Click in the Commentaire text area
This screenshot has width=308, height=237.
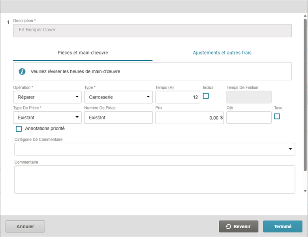154,179
